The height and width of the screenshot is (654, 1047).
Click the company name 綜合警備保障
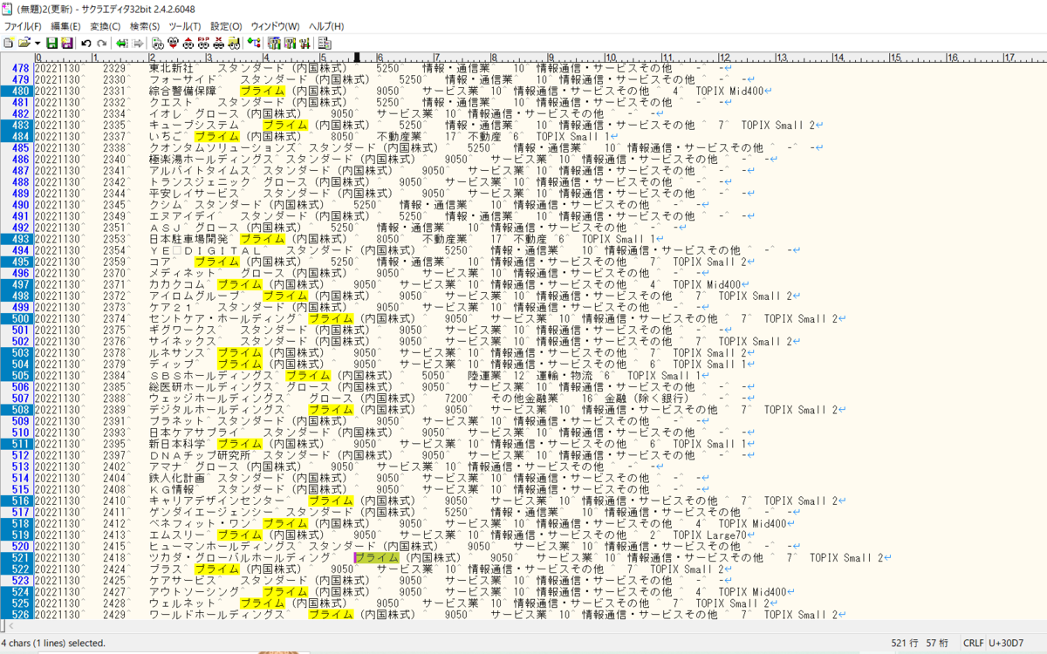pos(182,91)
